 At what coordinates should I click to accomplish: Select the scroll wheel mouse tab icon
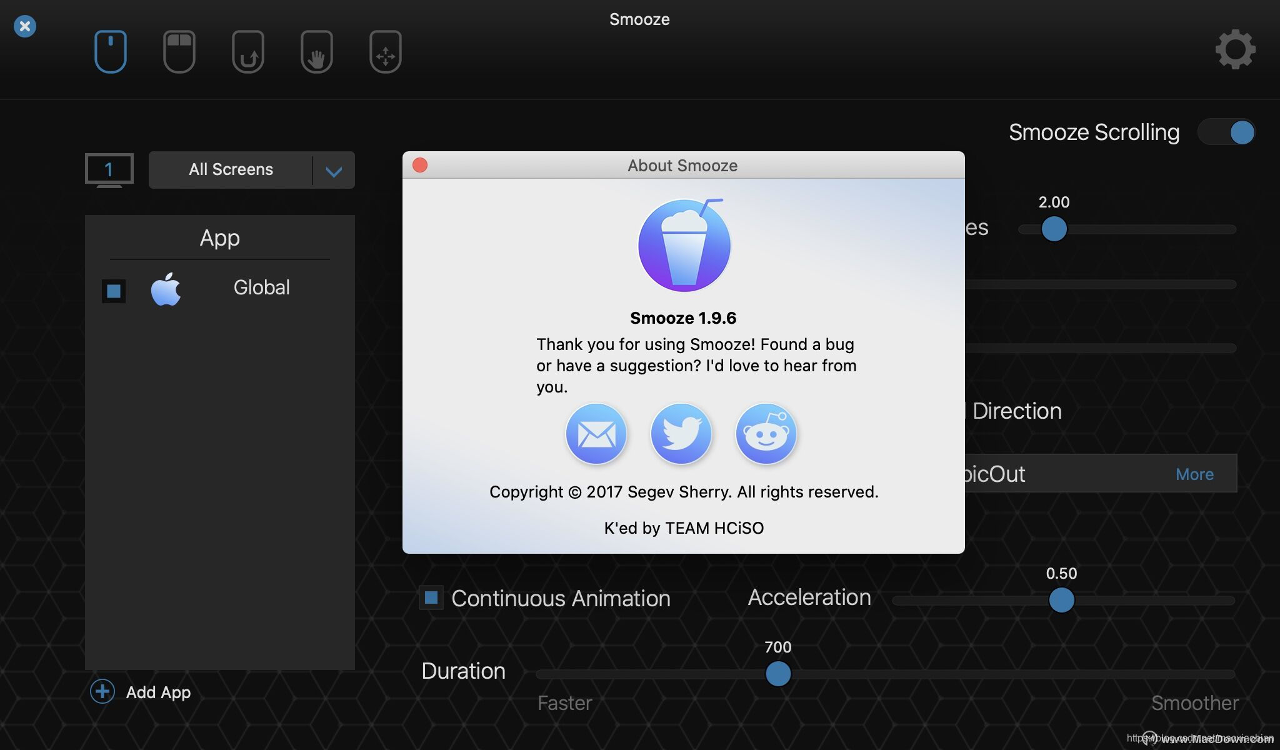tap(111, 52)
